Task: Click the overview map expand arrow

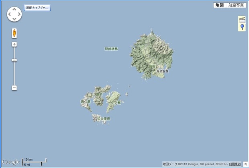Action: (246, 164)
